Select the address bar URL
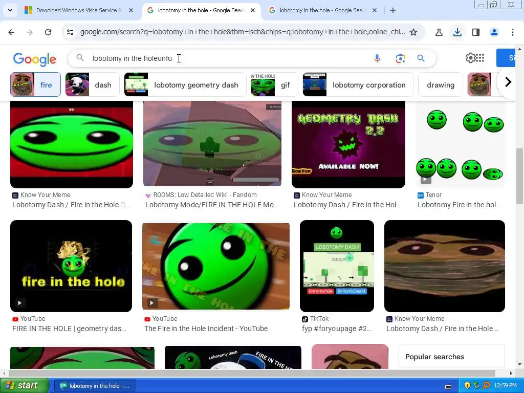 (x=242, y=32)
